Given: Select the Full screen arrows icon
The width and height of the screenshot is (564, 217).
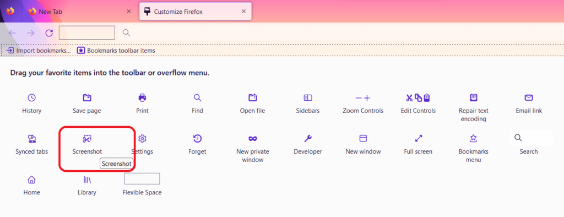Looking at the screenshot, I should 419,138.
